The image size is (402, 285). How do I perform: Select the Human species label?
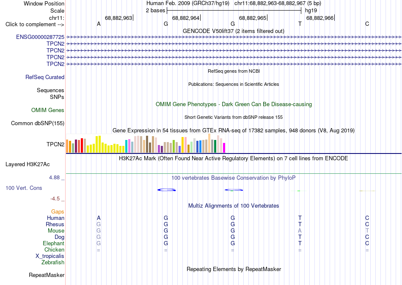[x=55, y=218]
